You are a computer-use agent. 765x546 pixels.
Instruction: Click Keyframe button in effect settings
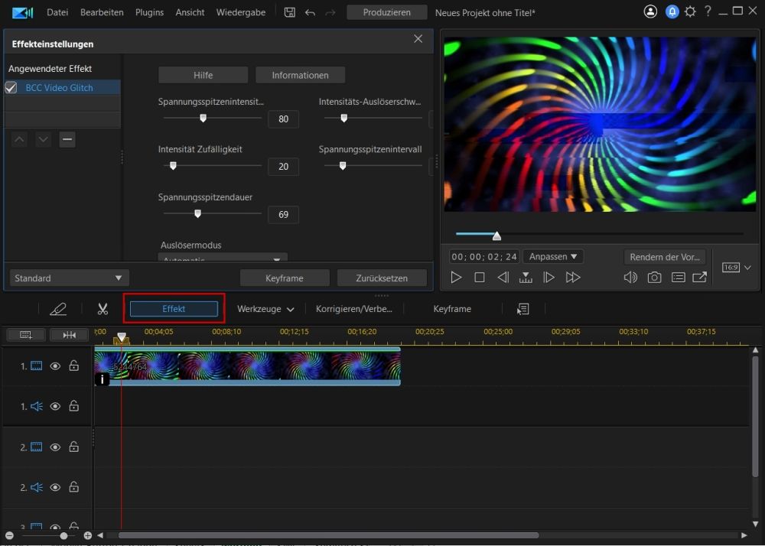pos(285,278)
